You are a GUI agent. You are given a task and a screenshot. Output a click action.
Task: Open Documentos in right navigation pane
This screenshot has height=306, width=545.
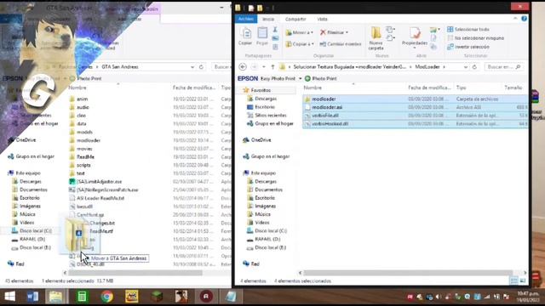pos(269,190)
